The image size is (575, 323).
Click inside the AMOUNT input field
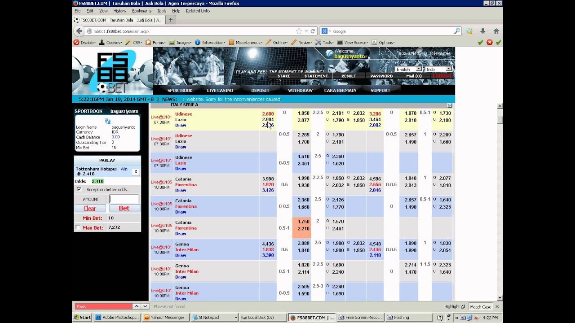coord(124,199)
